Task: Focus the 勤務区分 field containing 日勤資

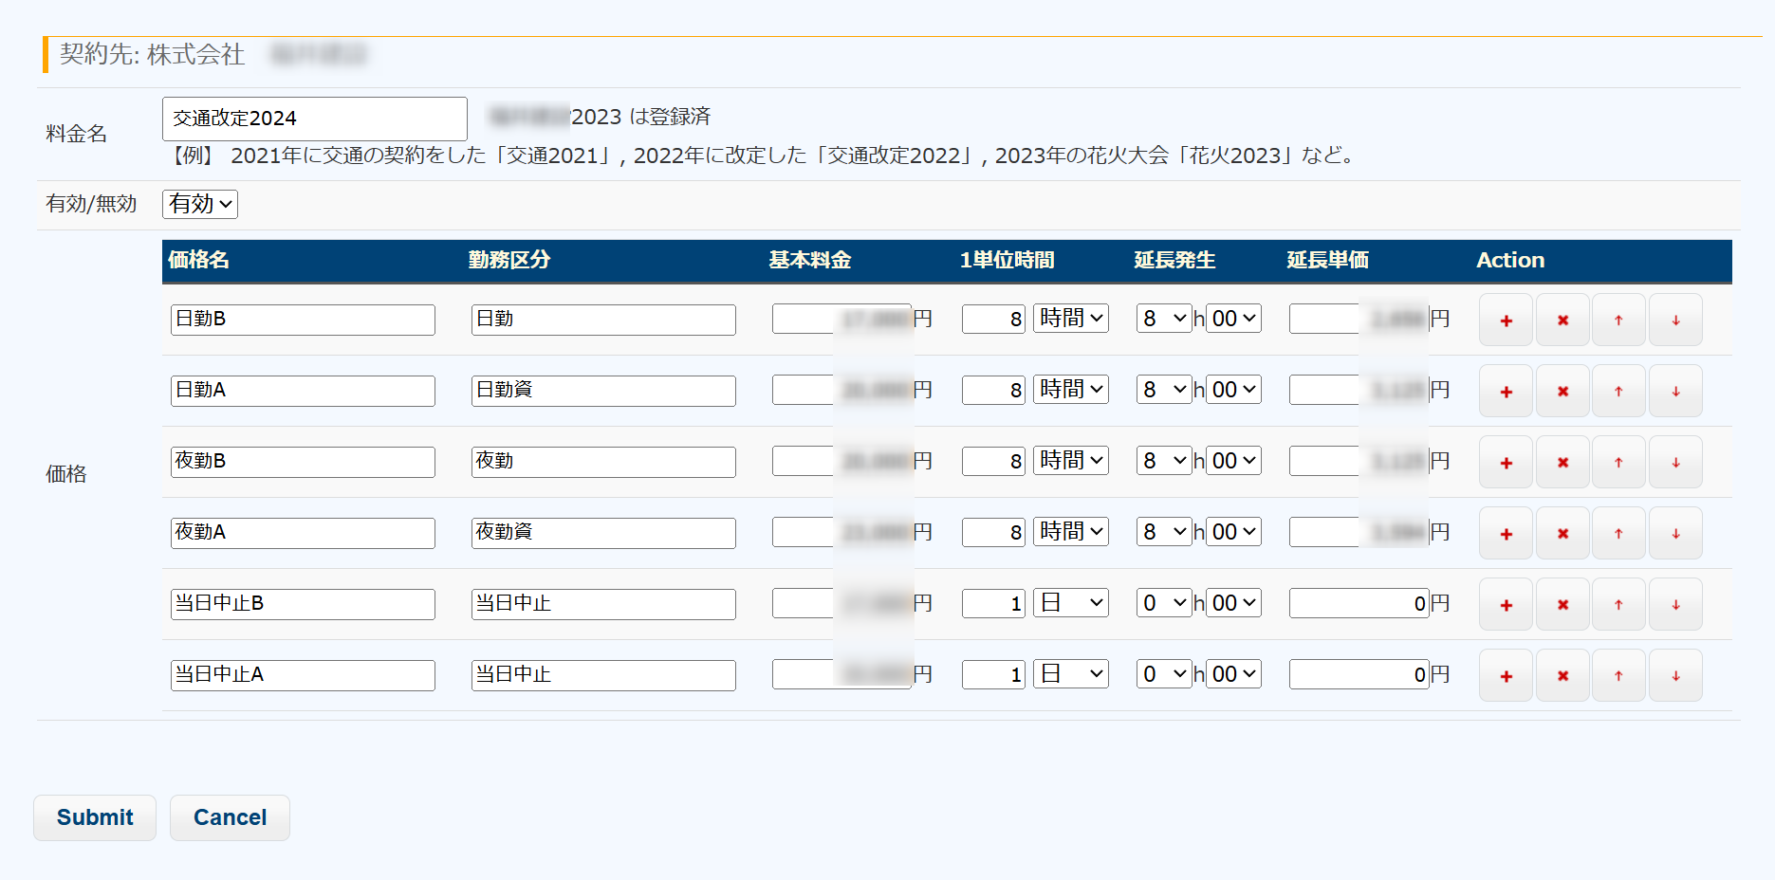Action: point(603,391)
